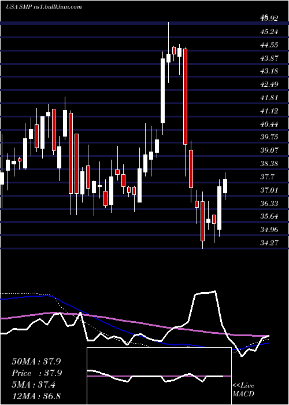Select the 42.49 price axis label
The height and width of the screenshot is (405, 289).
[x=269, y=84]
